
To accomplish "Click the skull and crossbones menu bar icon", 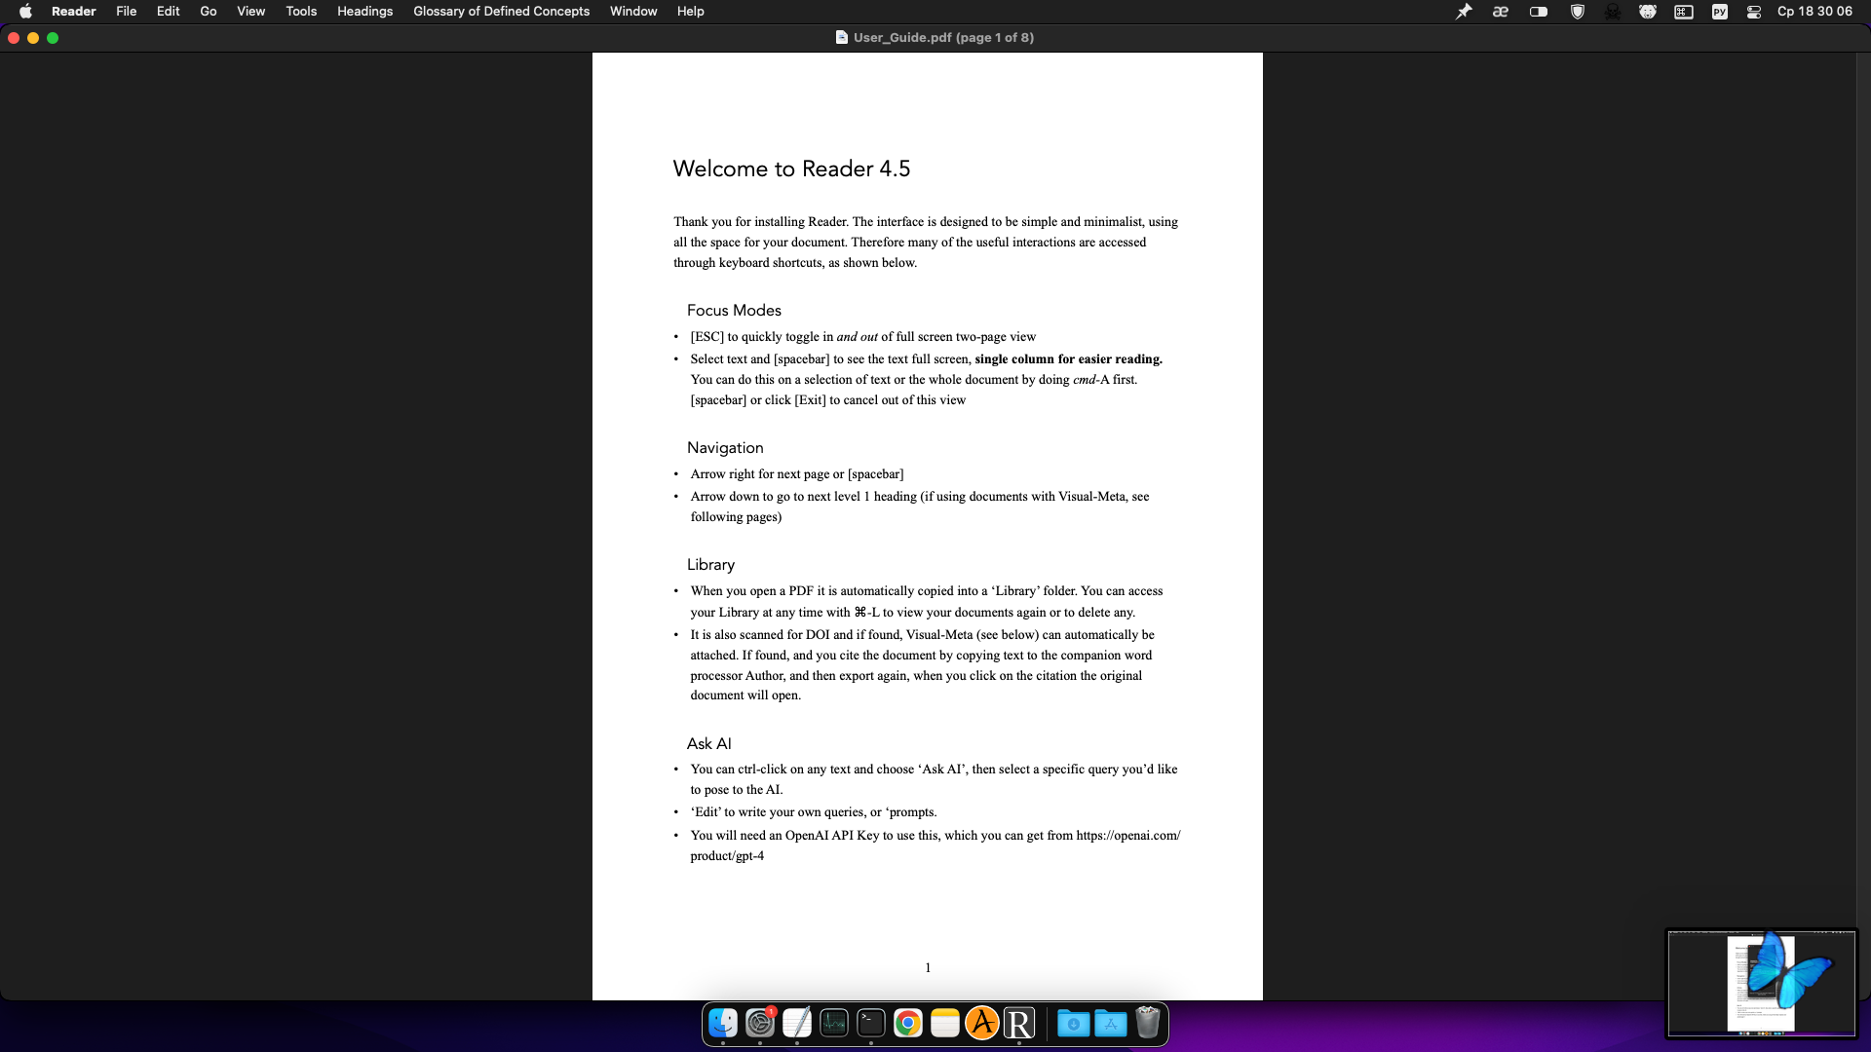I will [1613, 12].
